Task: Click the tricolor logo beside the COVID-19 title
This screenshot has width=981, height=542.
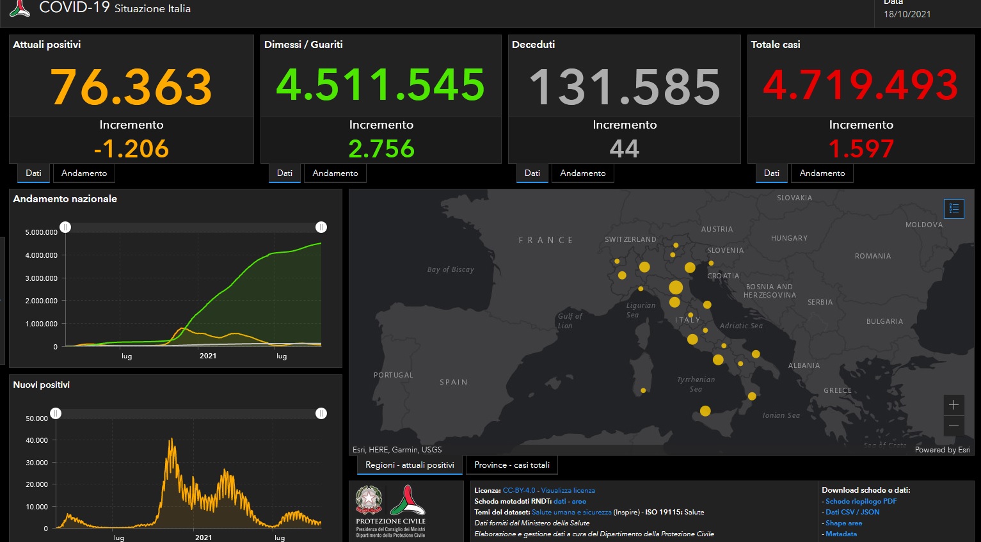Action: tap(20, 8)
